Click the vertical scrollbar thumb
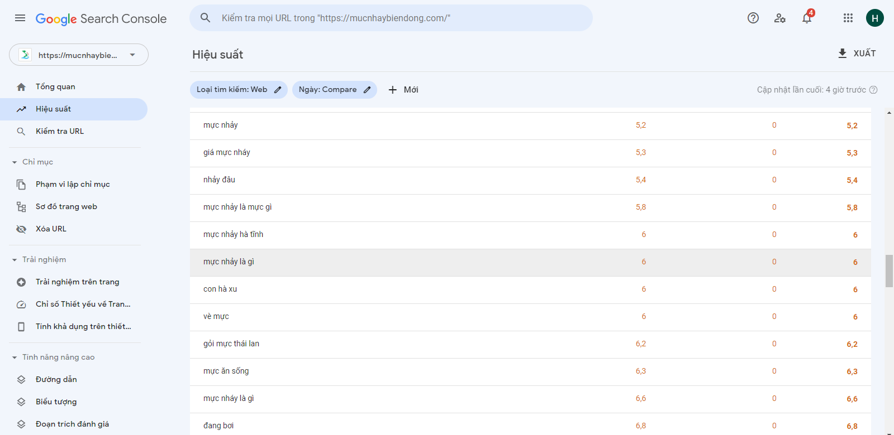The width and height of the screenshot is (894, 435). (x=889, y=271)
